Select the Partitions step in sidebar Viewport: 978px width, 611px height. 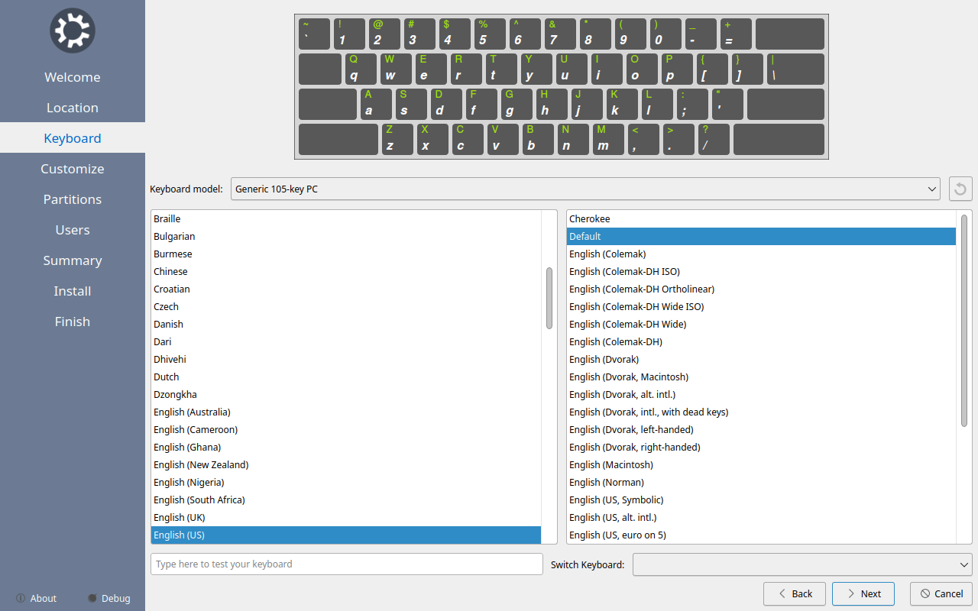(73, 199)
